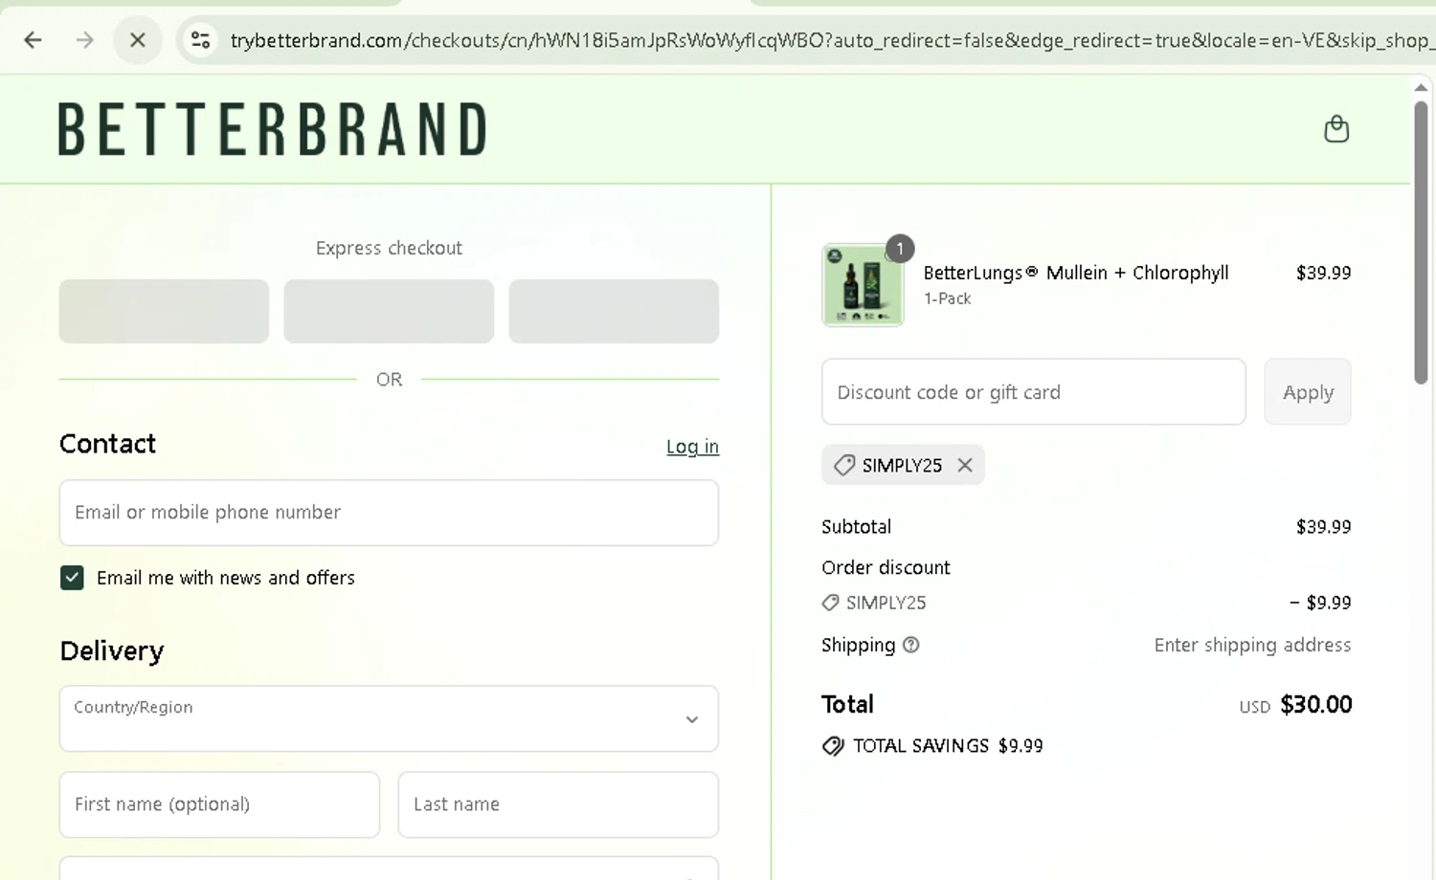Stop page loading with X button

138,40
